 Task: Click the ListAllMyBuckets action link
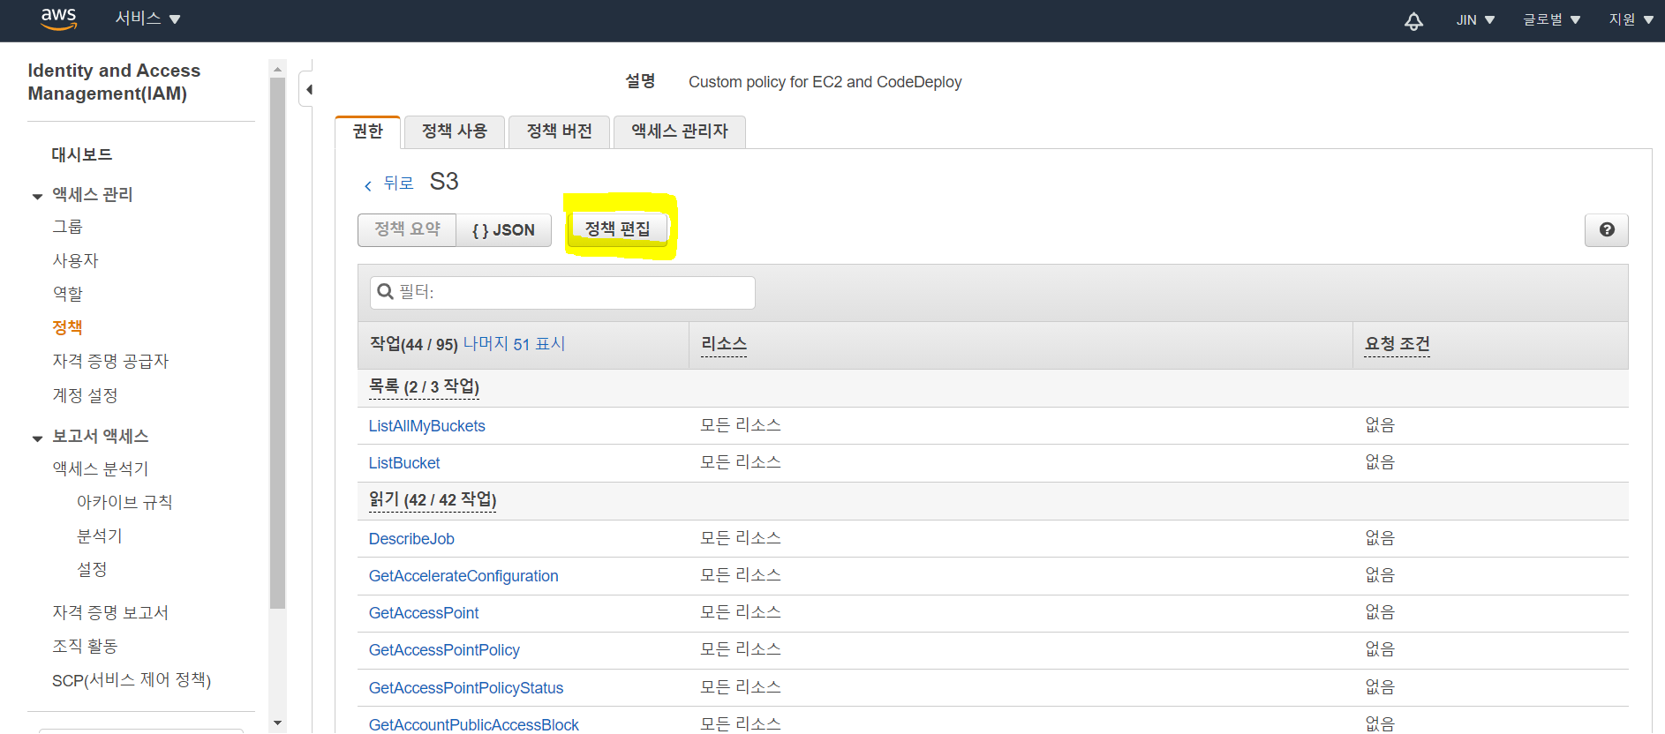[426, 426]
